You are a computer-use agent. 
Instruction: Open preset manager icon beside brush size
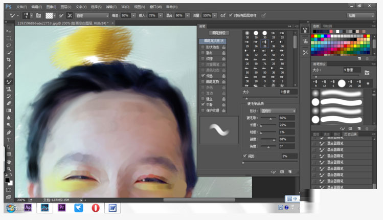(367, 73)
